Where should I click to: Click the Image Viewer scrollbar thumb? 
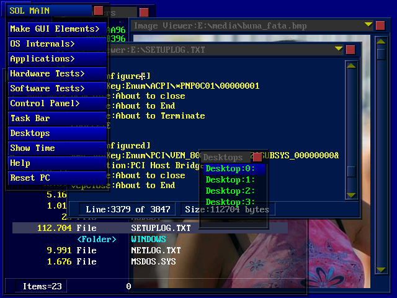point(381,54)
